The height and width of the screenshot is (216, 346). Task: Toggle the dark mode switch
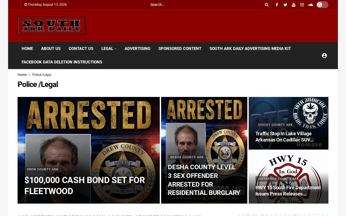[x=322, y=5]
